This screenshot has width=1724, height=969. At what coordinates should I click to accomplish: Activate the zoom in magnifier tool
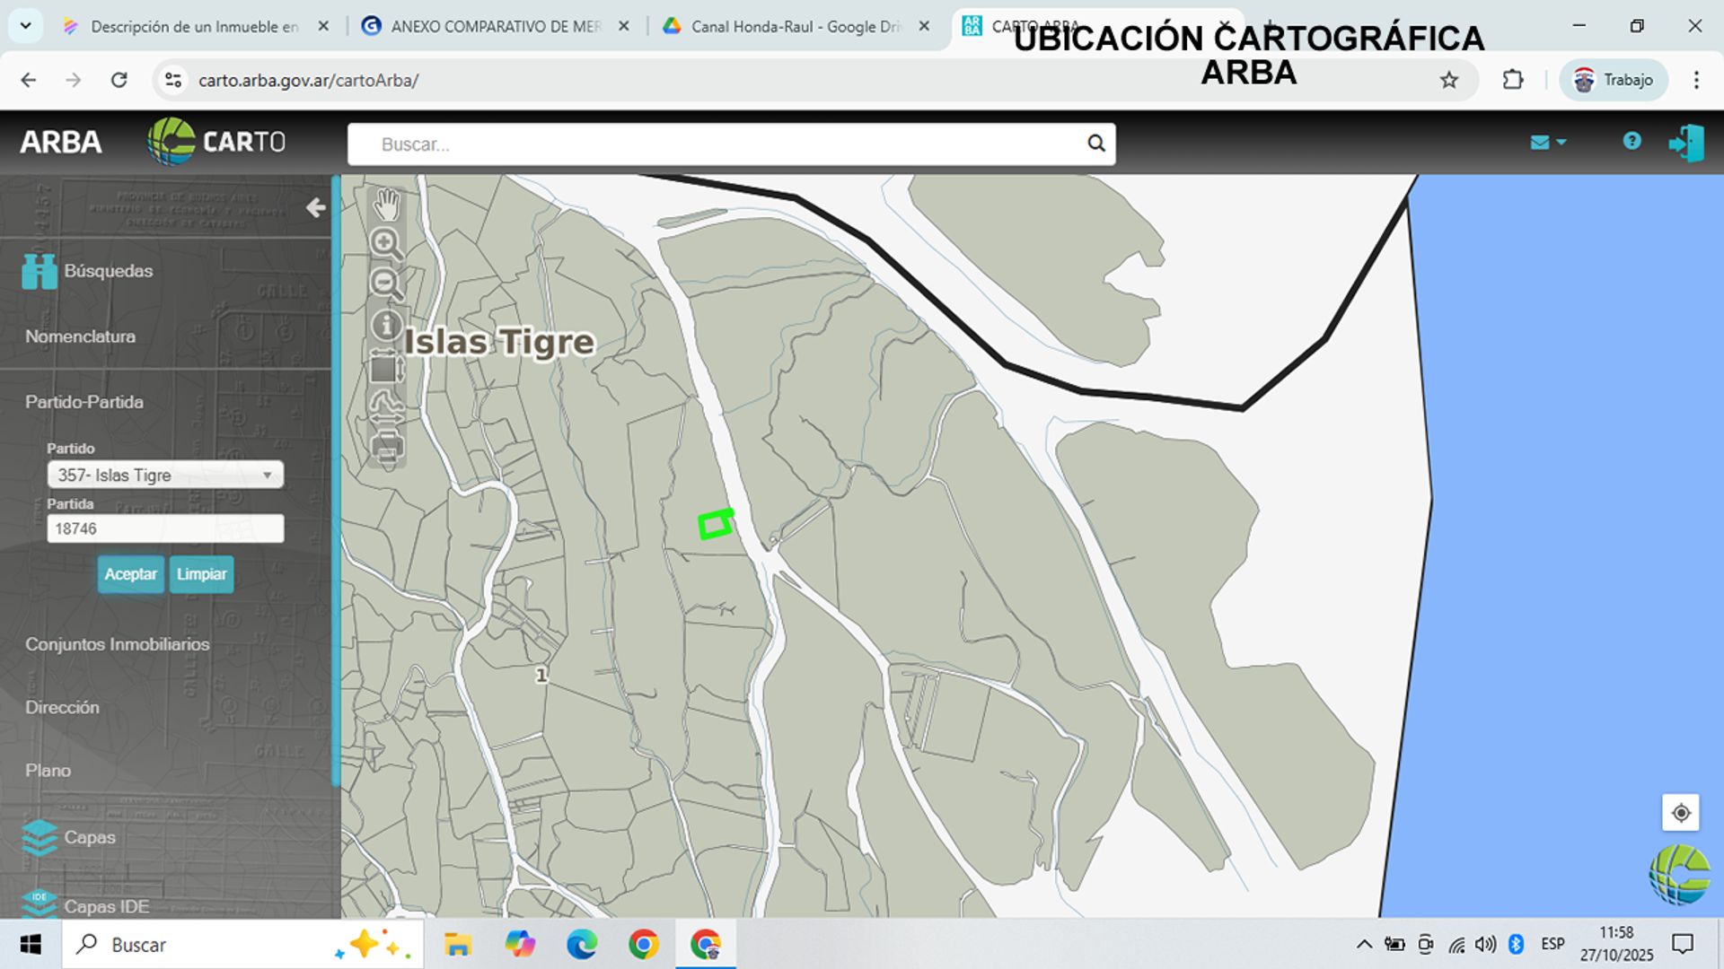(386, 244)
